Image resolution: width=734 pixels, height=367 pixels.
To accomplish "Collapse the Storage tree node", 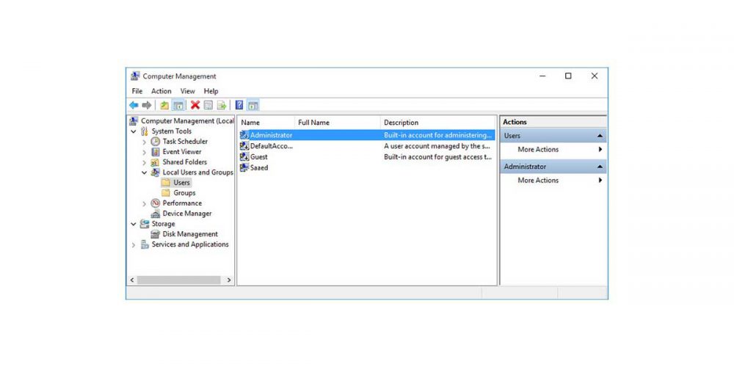I will pos(134,224).
